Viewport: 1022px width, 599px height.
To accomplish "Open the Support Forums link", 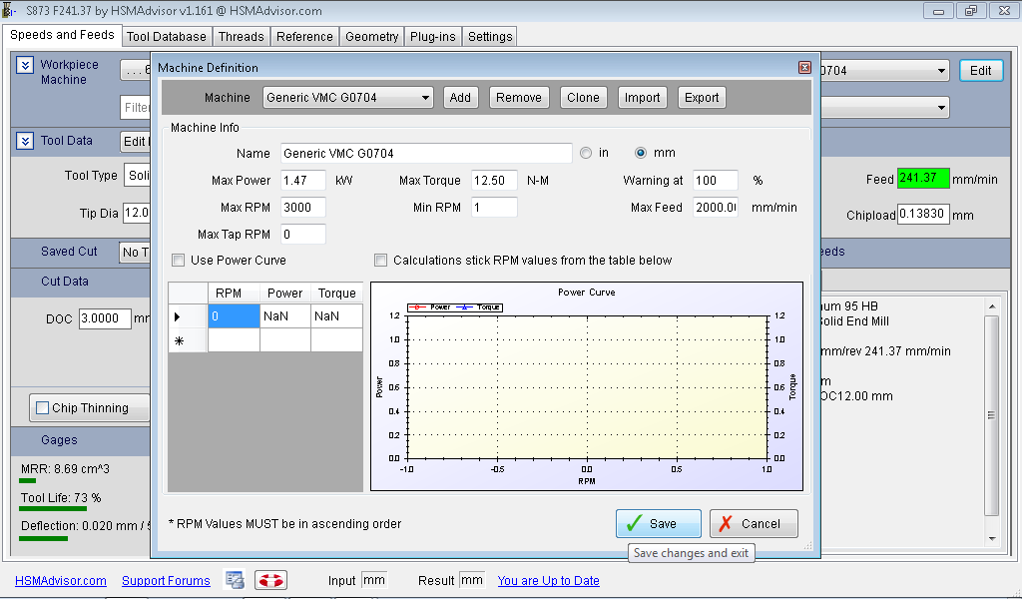I will point(166,581).
